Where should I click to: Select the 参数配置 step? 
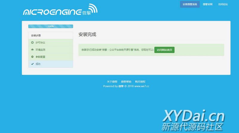[x=50, y=57]
